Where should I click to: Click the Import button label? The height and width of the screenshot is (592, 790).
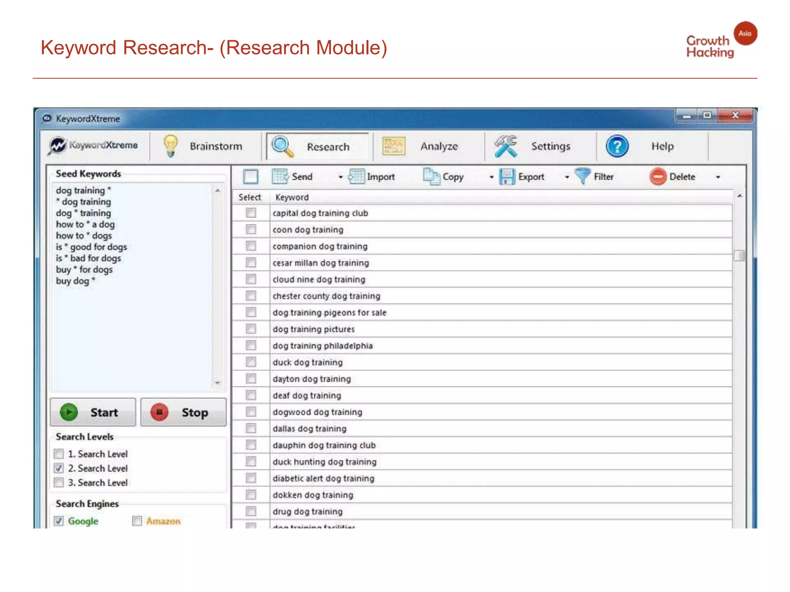(381, 177)
